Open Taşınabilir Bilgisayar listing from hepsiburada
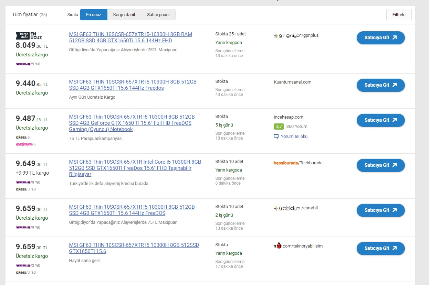The width and height of the screenshot is (429, 285). tap(135, 168)
